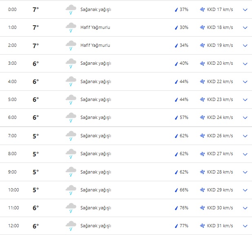Click the 6° temperature in the 6:00 row
Viewport: 252px width, 235px height.
(35, 118)
